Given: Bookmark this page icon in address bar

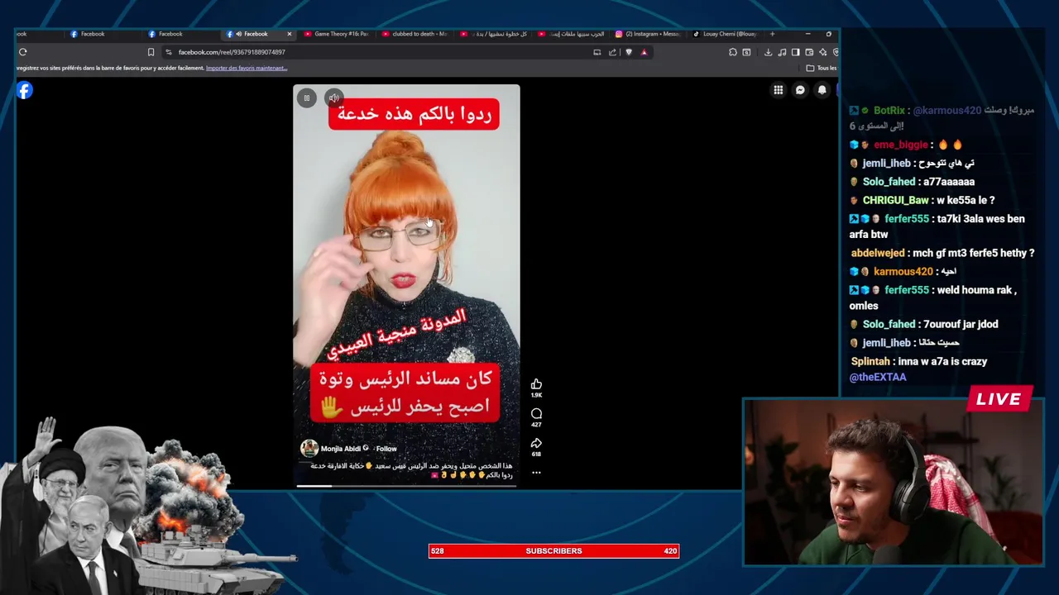Looking at the screenshot, I should tap(151, 52).
